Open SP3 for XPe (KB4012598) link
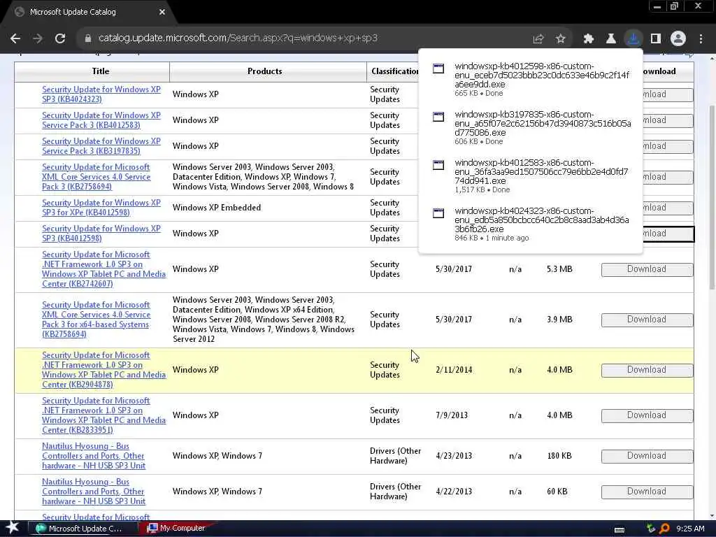 (101, 208)
